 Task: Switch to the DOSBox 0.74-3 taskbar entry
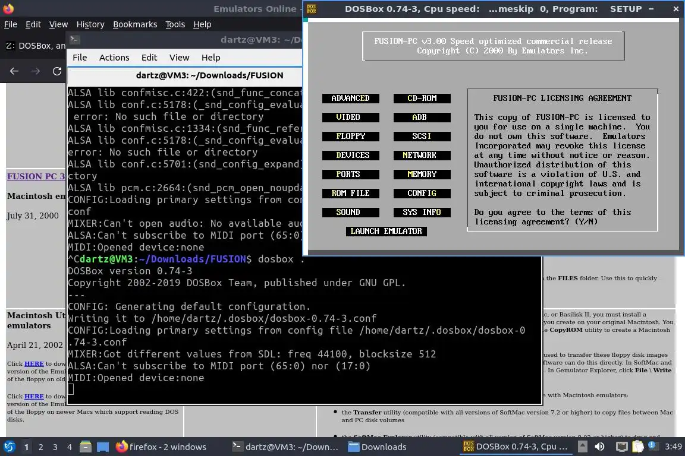pyautogui.click(x=516, y=447)
